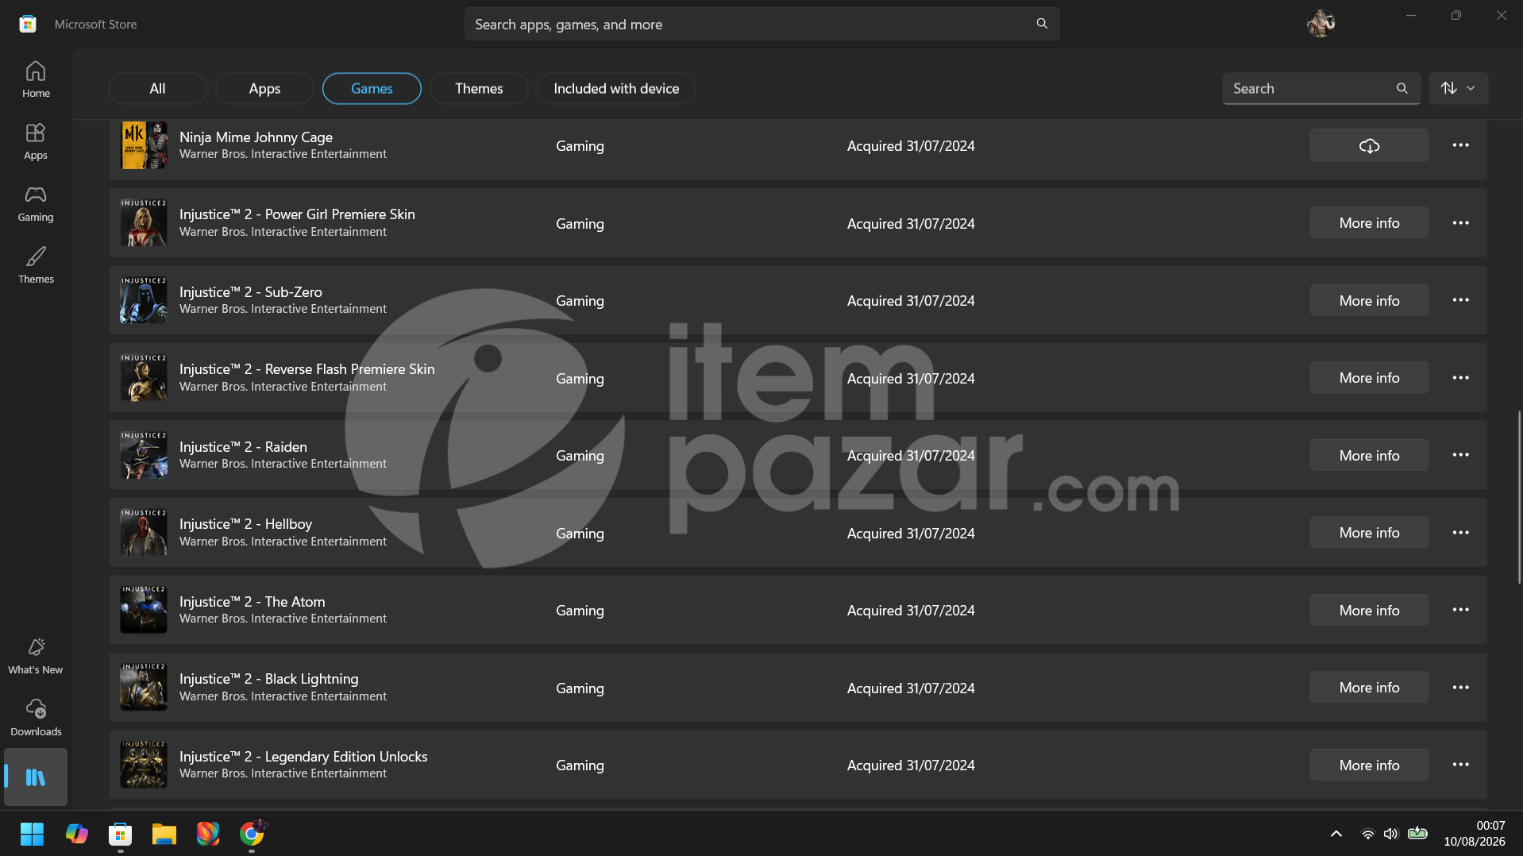Click the Injustice 2 - Black Lightning title
Viewport: 1523px width, 856px height.
pyautogui.click(x=268, y=679)
